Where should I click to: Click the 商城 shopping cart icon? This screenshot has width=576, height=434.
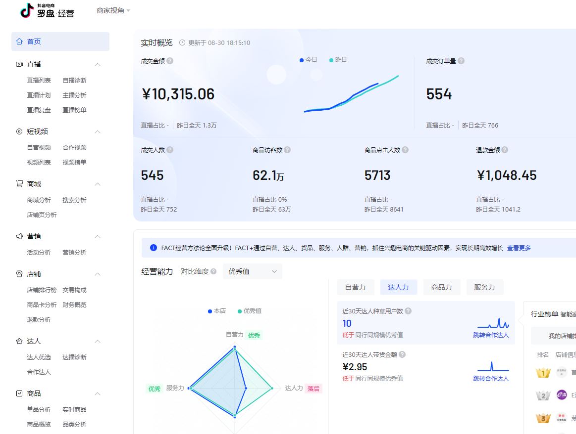[x=19, y=184]
